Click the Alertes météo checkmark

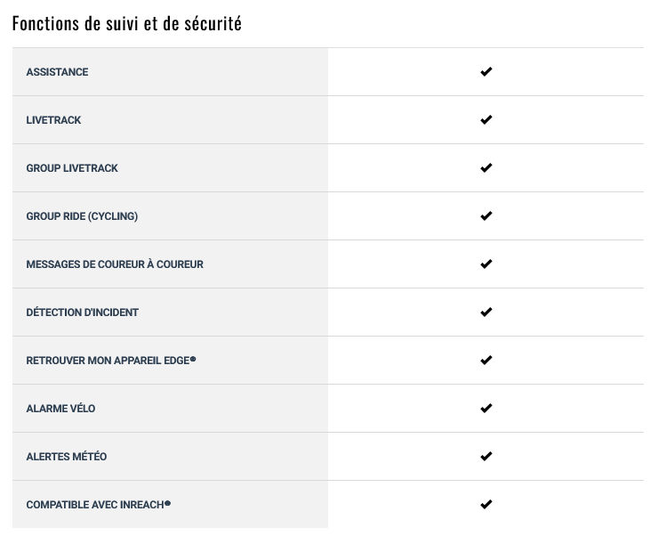486,456
